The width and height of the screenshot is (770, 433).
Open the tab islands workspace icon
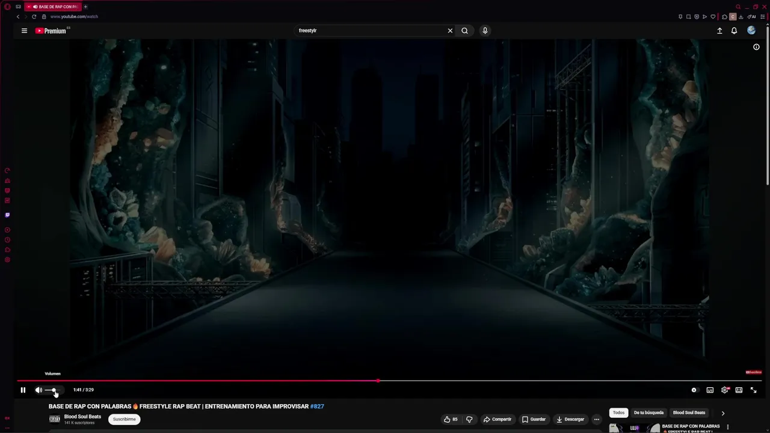pos(19,7)
